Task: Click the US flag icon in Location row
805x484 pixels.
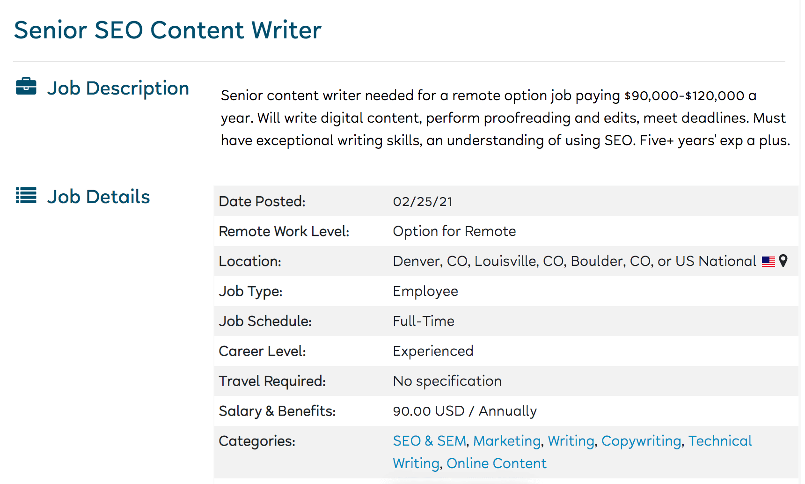Action: [x=768, y=261]
